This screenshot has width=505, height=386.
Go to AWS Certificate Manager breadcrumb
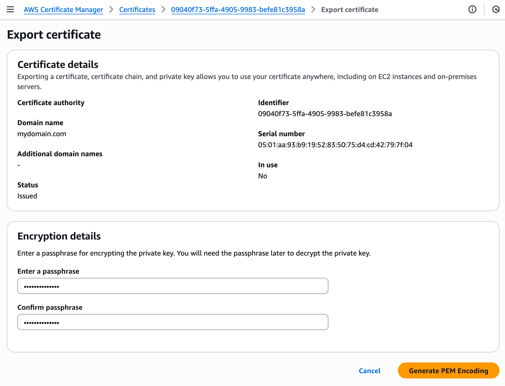pos(63,10)
